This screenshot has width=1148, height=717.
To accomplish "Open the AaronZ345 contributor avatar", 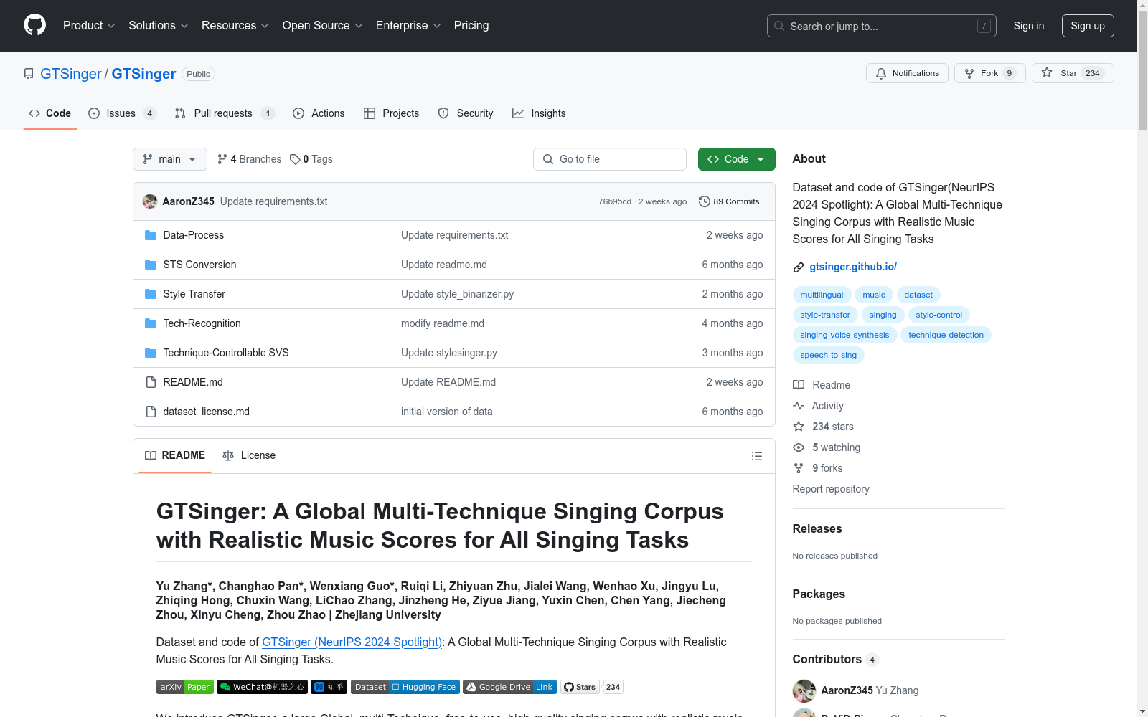I will coord(804,690).
